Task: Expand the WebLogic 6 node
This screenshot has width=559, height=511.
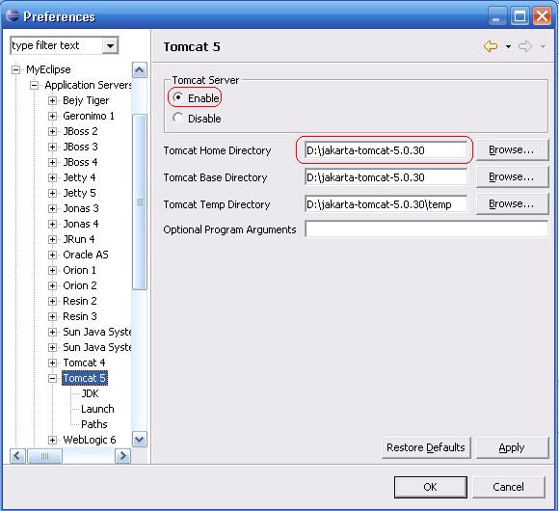Action: click(52, 440)
